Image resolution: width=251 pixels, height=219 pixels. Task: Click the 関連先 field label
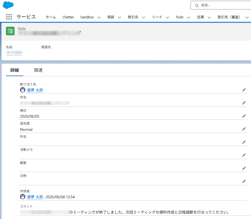(x=46, y=47)
